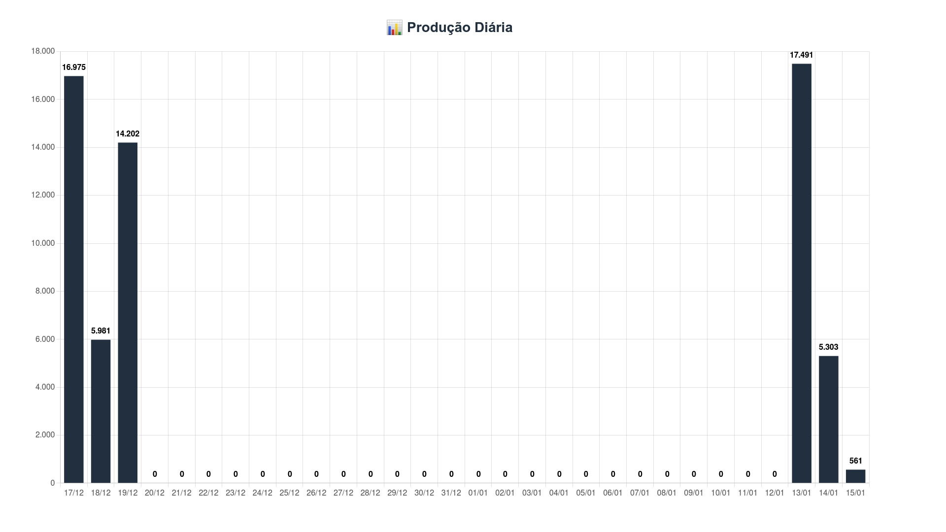Screen dimensions: 946x532
Task: Click the 10.000 y-axis label
Action: pyautogui.click(x=43, y=243)
